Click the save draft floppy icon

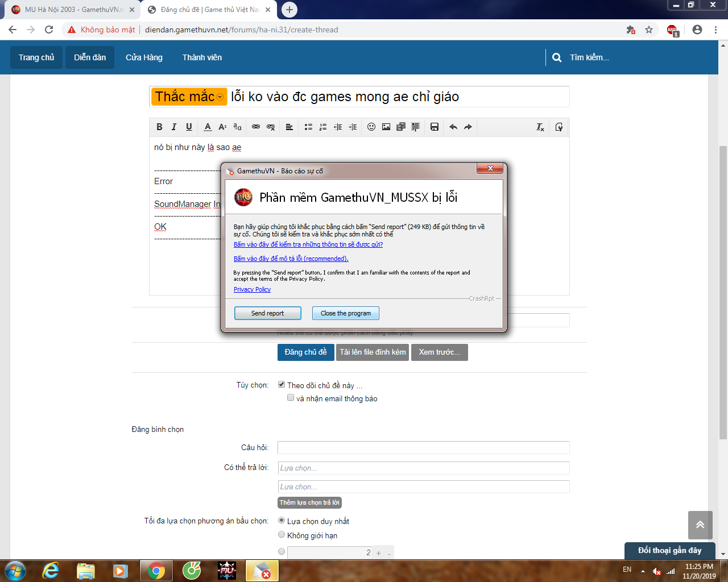tap(435, 127)
